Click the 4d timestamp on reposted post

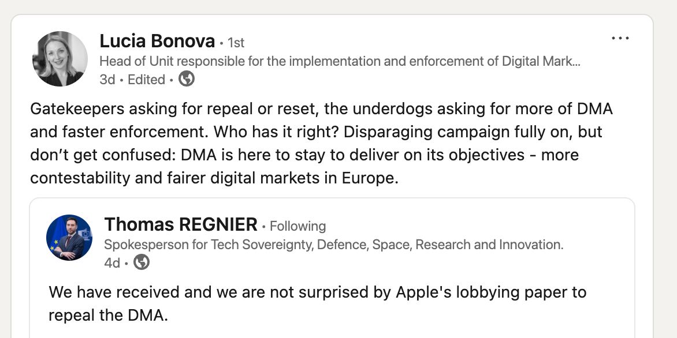click(x=112, y=263)
